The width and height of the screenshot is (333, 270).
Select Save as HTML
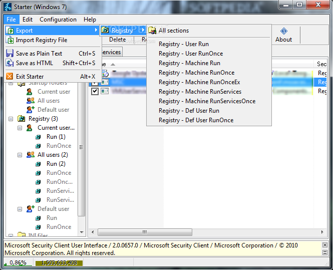click(x=52, y=63)
